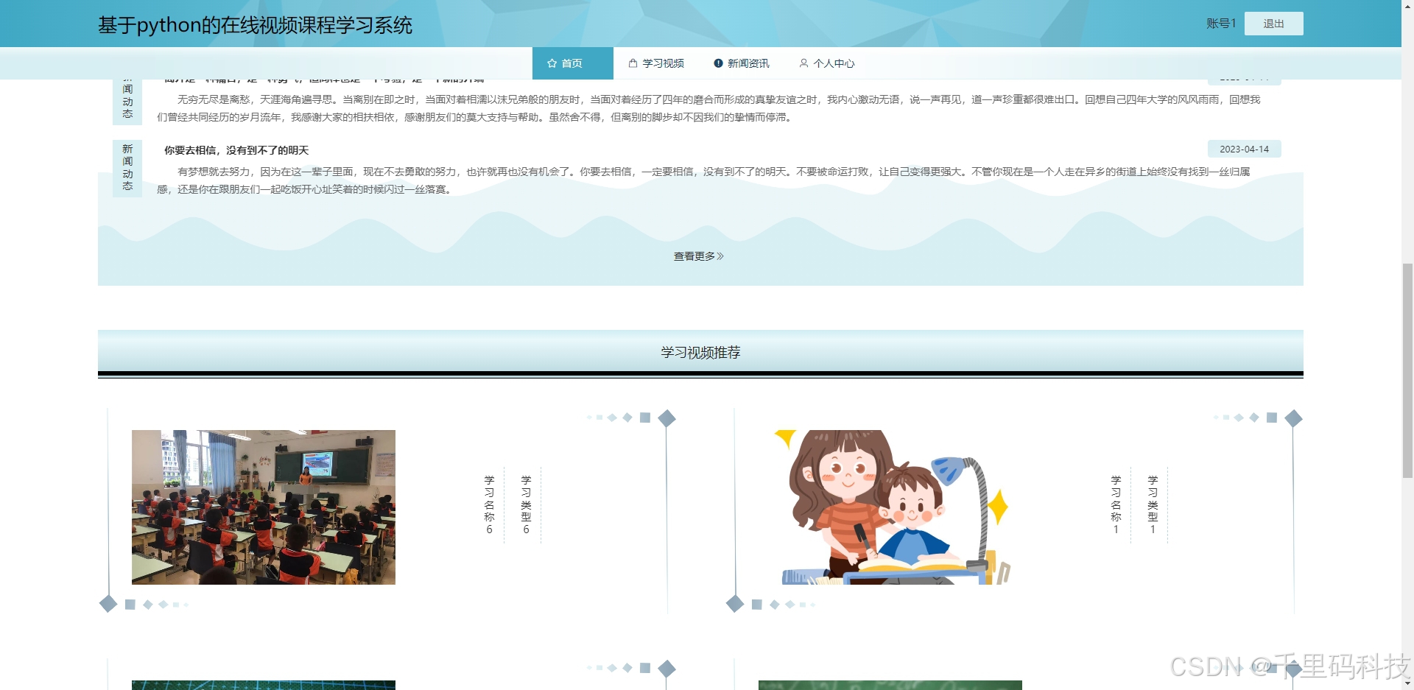The image size is (1414, 690).
Task: Click the user icon beside 个人中心
Action: [803, 63]
